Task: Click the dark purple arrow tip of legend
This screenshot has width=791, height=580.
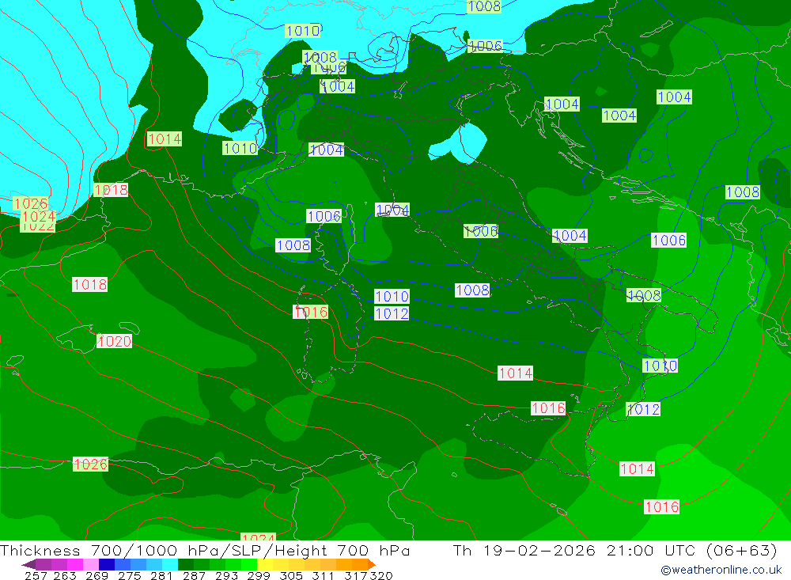Action: click(28, 564)
